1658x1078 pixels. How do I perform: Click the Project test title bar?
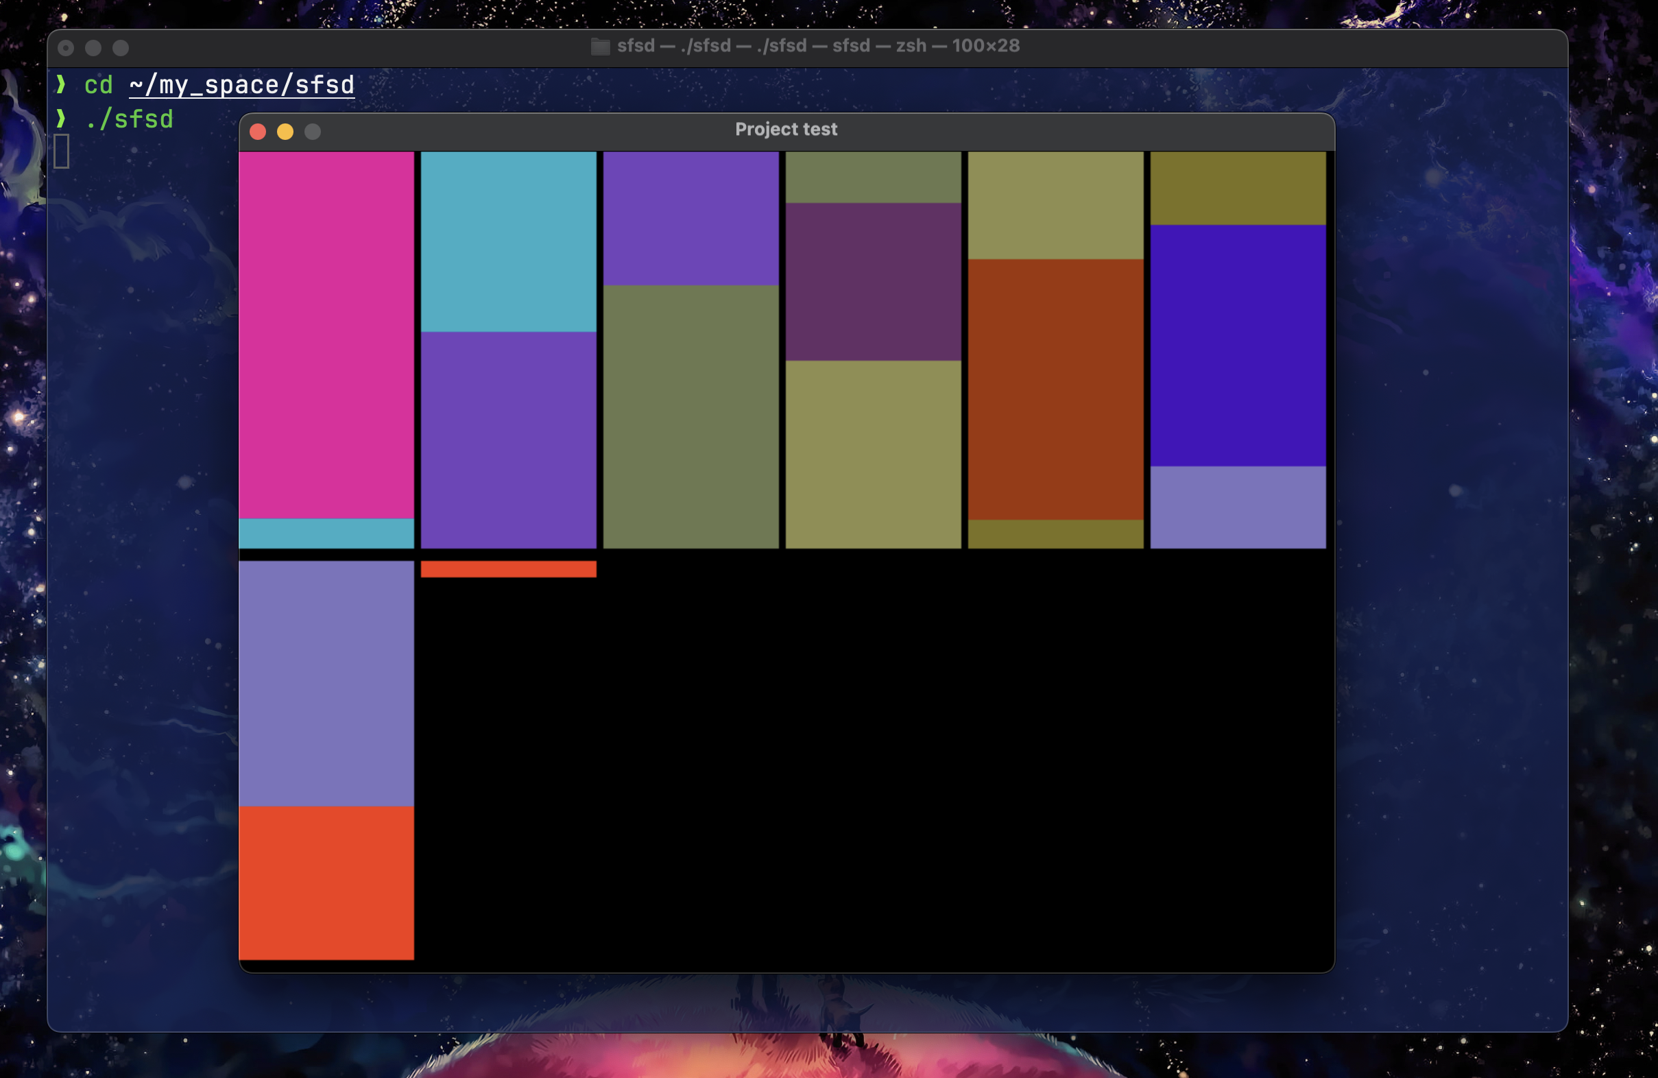pyautogui.click(x=786, y=130)
